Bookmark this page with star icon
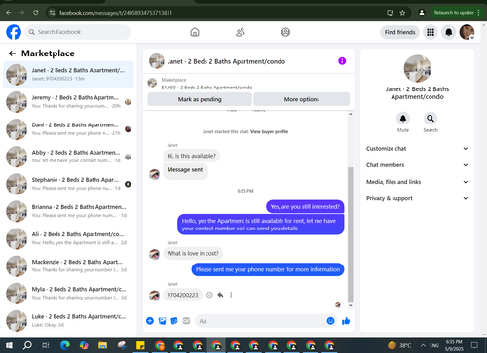The image size is (487, 353). 402,13
